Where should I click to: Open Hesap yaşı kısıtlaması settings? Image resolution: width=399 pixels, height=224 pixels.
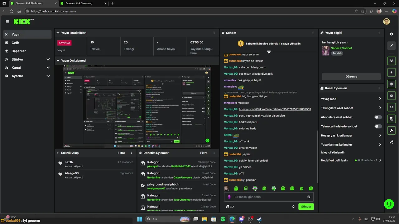351,135
